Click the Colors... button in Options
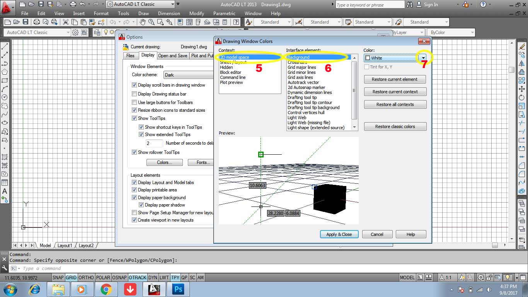The width and height of the screenshot is (528, 297). pos(164,162)
